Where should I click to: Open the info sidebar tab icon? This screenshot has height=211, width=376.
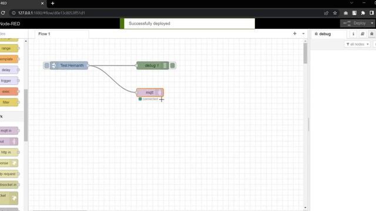(x=353, y=34)
